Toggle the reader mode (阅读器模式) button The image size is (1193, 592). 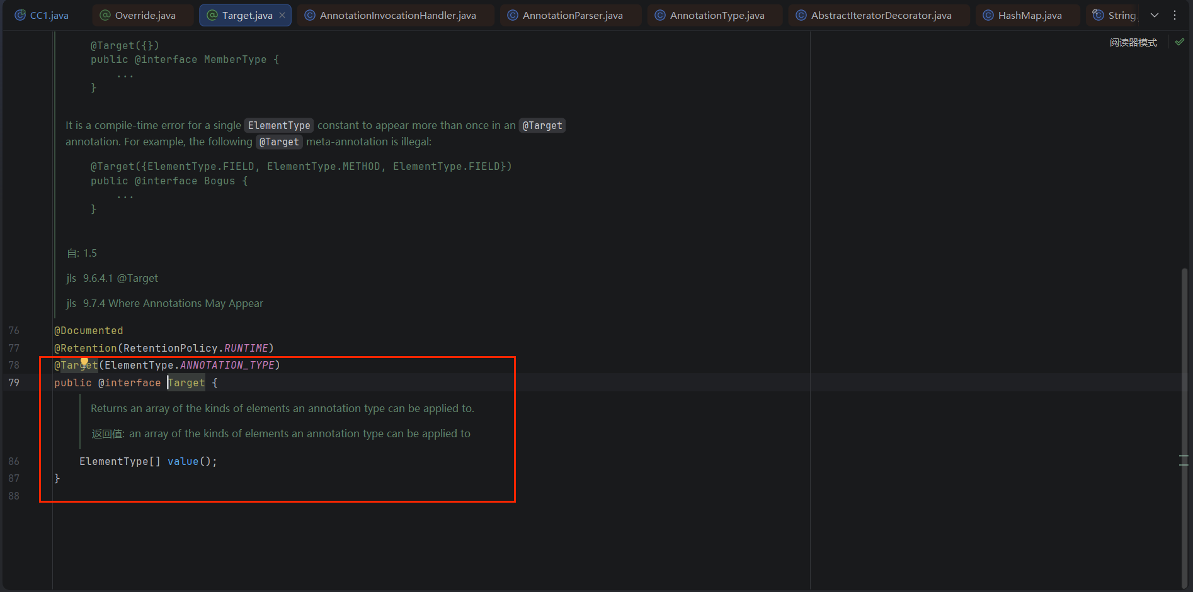[1133, 42]
